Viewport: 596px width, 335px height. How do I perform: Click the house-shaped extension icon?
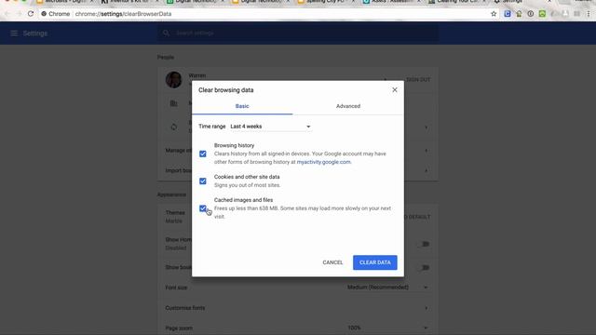pyautogui.click(x=519, y=14)
